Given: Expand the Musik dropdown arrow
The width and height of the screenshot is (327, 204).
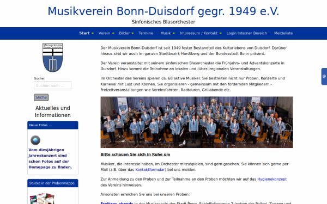Looking at the screenshot, I should (174, 33).
